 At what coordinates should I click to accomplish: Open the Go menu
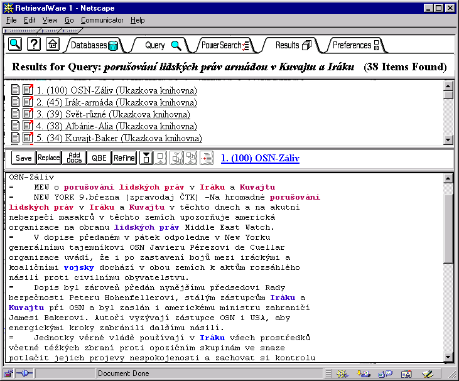69,20
